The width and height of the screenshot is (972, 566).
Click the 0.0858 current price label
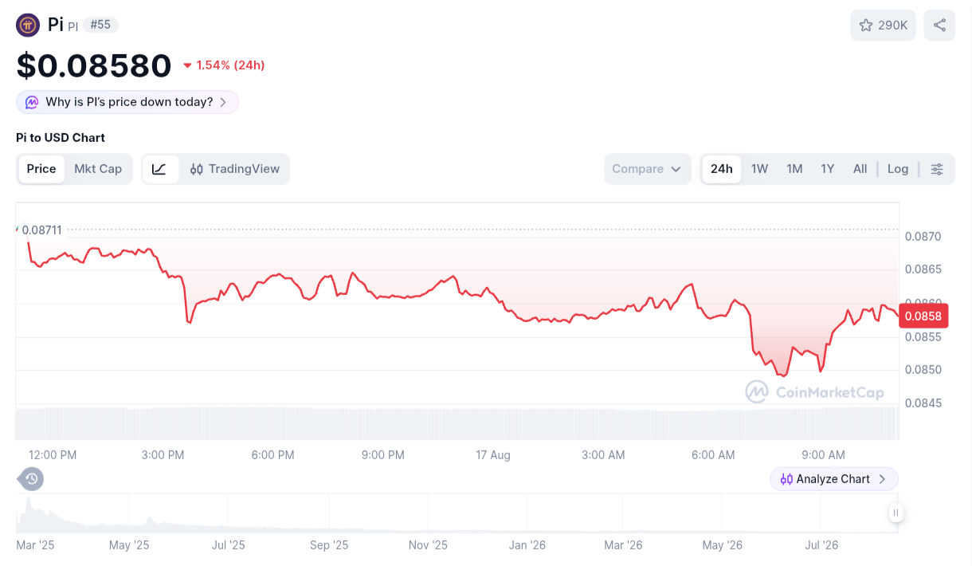pos(924,316)
